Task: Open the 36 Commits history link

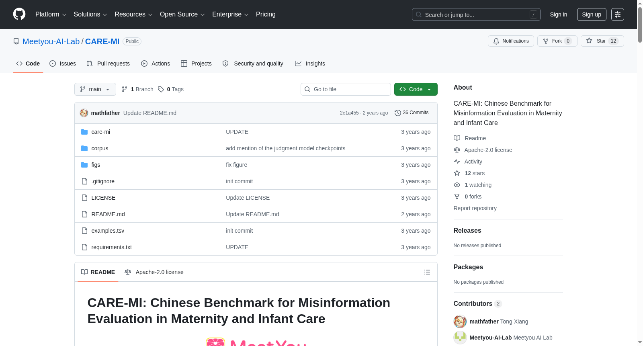Action: 412,113
